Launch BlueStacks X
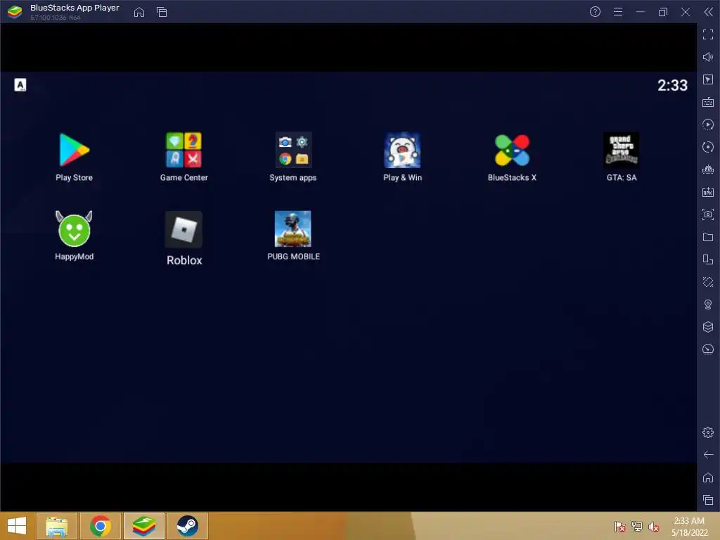Screen dimensions: 720x540 pyautogui.click(x=512, y=150)
